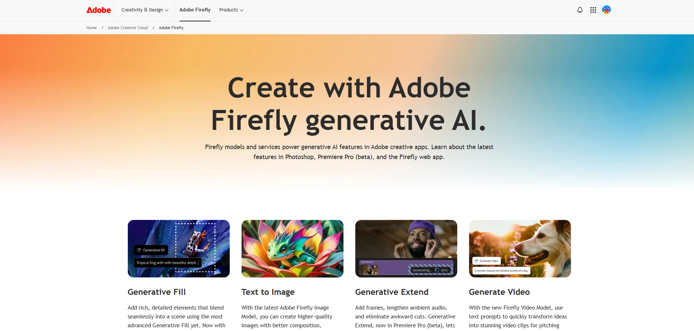Click the 'Firefly models and services' paragraph

point(349,152)
